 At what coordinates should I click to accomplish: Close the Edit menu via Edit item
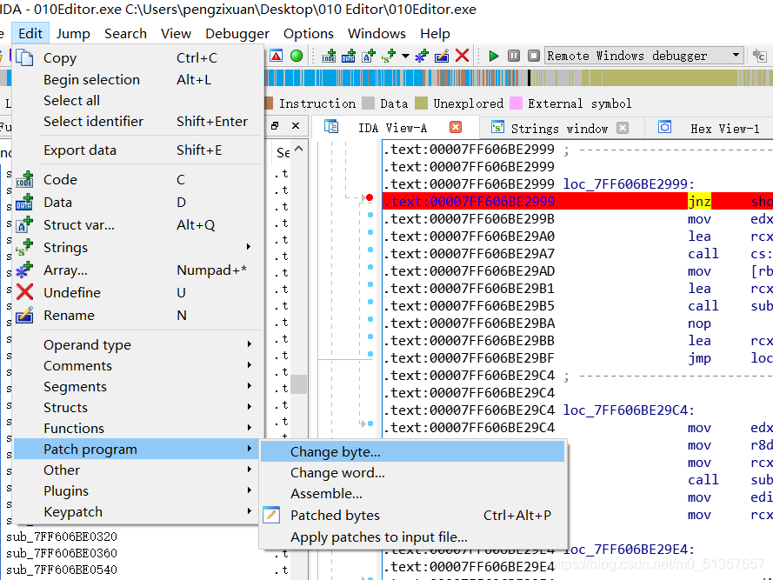point(30,34)
